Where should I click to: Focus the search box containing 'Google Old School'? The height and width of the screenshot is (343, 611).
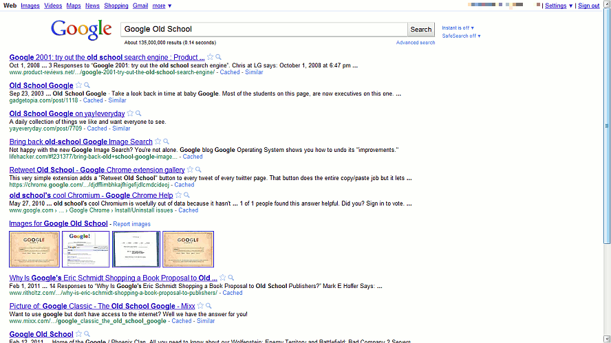coord(264,29)
